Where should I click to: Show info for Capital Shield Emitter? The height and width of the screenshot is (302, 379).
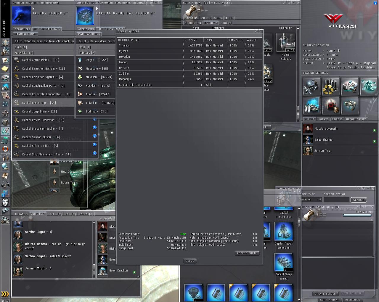pyautogui.click(x=95, y=144)
